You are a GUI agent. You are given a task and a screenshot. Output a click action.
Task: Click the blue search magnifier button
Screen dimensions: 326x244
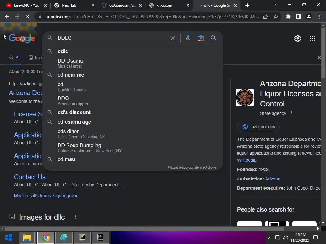213,38
